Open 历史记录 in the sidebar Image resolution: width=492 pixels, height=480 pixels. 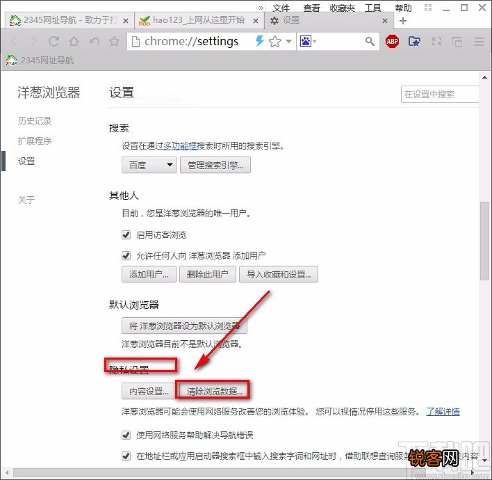(x=35, y=120)
